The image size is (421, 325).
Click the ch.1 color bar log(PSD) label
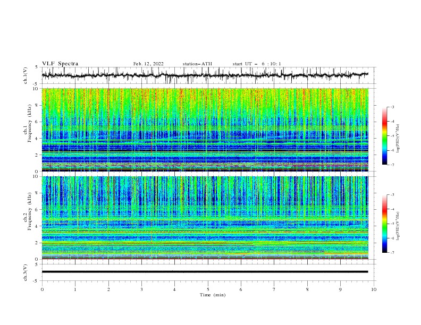tap(398, 139)
